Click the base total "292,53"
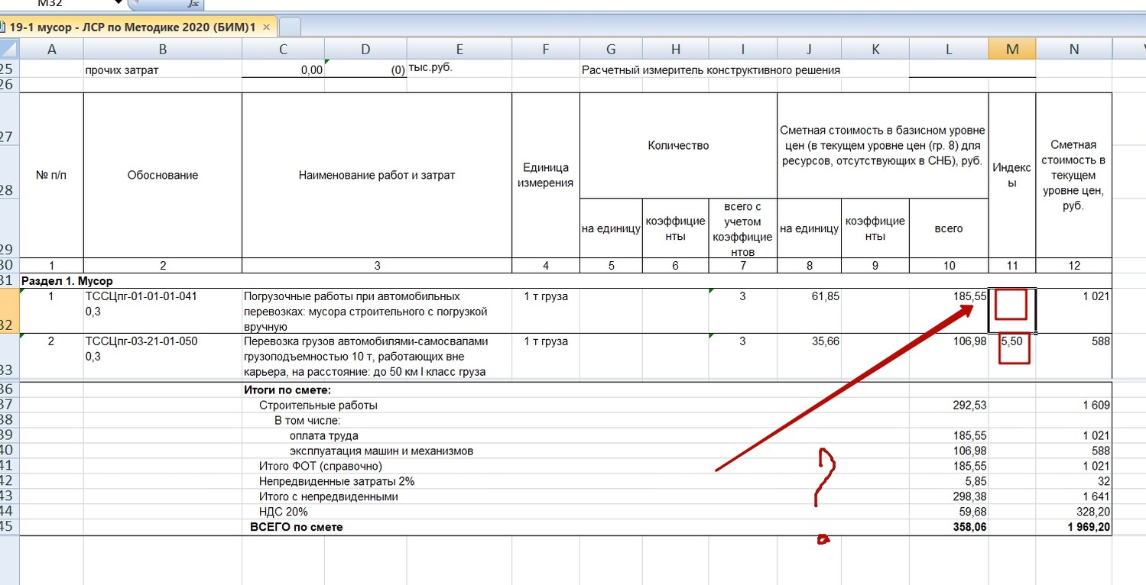The image size is (1146, 585). click(969, 406)
